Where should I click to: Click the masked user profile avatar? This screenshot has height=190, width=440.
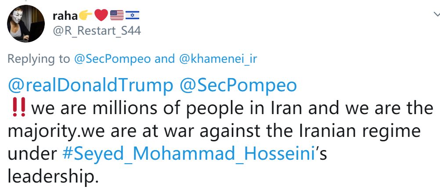tap(26, 24)
